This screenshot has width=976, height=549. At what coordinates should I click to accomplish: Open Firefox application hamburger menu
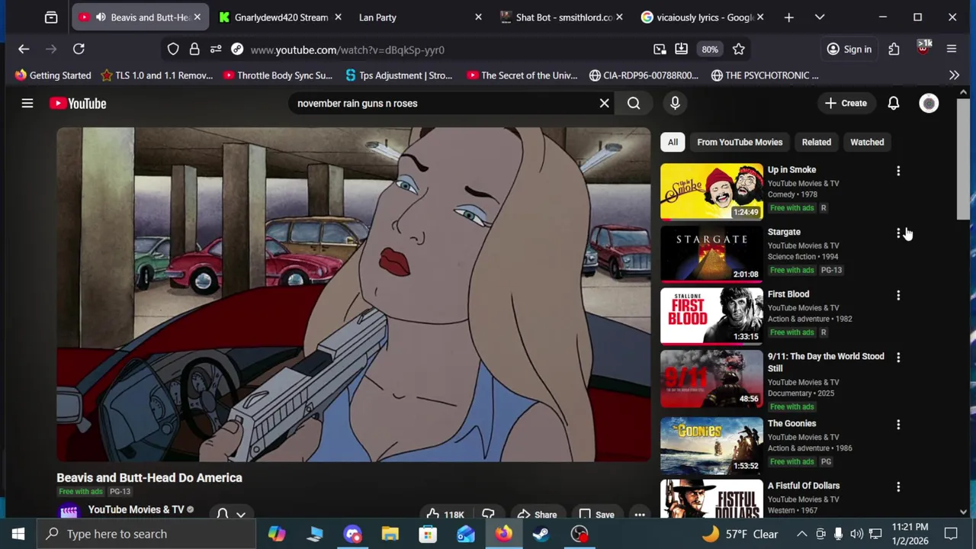click(952, 50)
